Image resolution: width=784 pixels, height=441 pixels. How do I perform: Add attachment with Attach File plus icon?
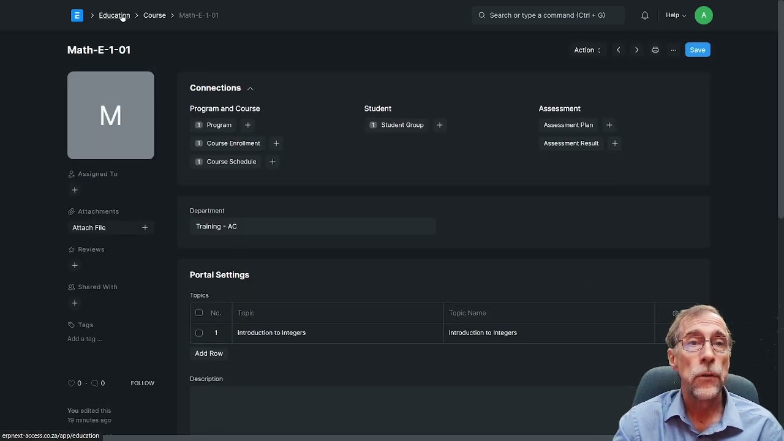pos(145,227)
